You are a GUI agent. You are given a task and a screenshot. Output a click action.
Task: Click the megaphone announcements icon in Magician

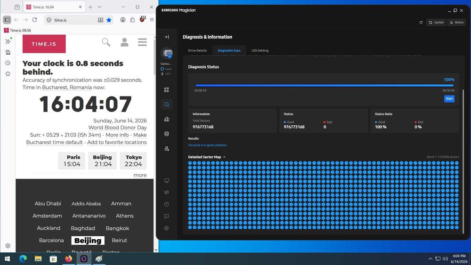[x=166, y=193]
